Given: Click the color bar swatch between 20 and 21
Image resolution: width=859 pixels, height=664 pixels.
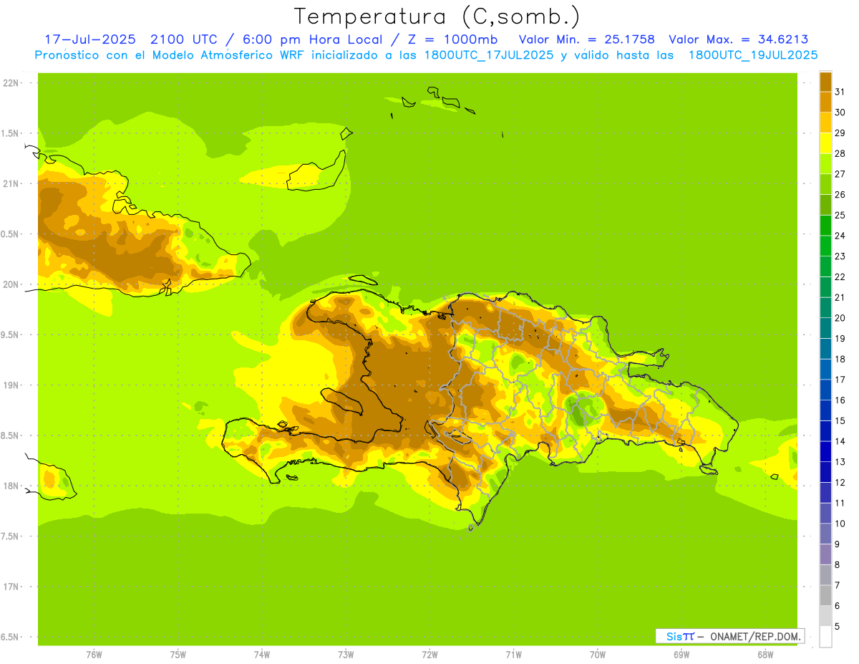Looking at the screenshot, I should click(x=825, y=307).
